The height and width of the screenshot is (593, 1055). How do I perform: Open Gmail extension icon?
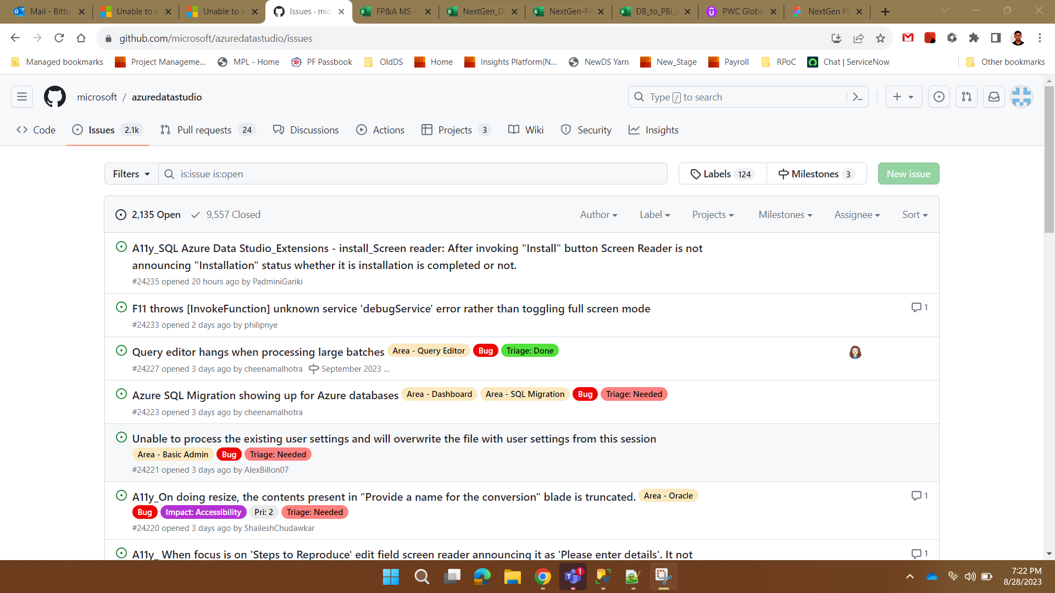pos(908,38)
